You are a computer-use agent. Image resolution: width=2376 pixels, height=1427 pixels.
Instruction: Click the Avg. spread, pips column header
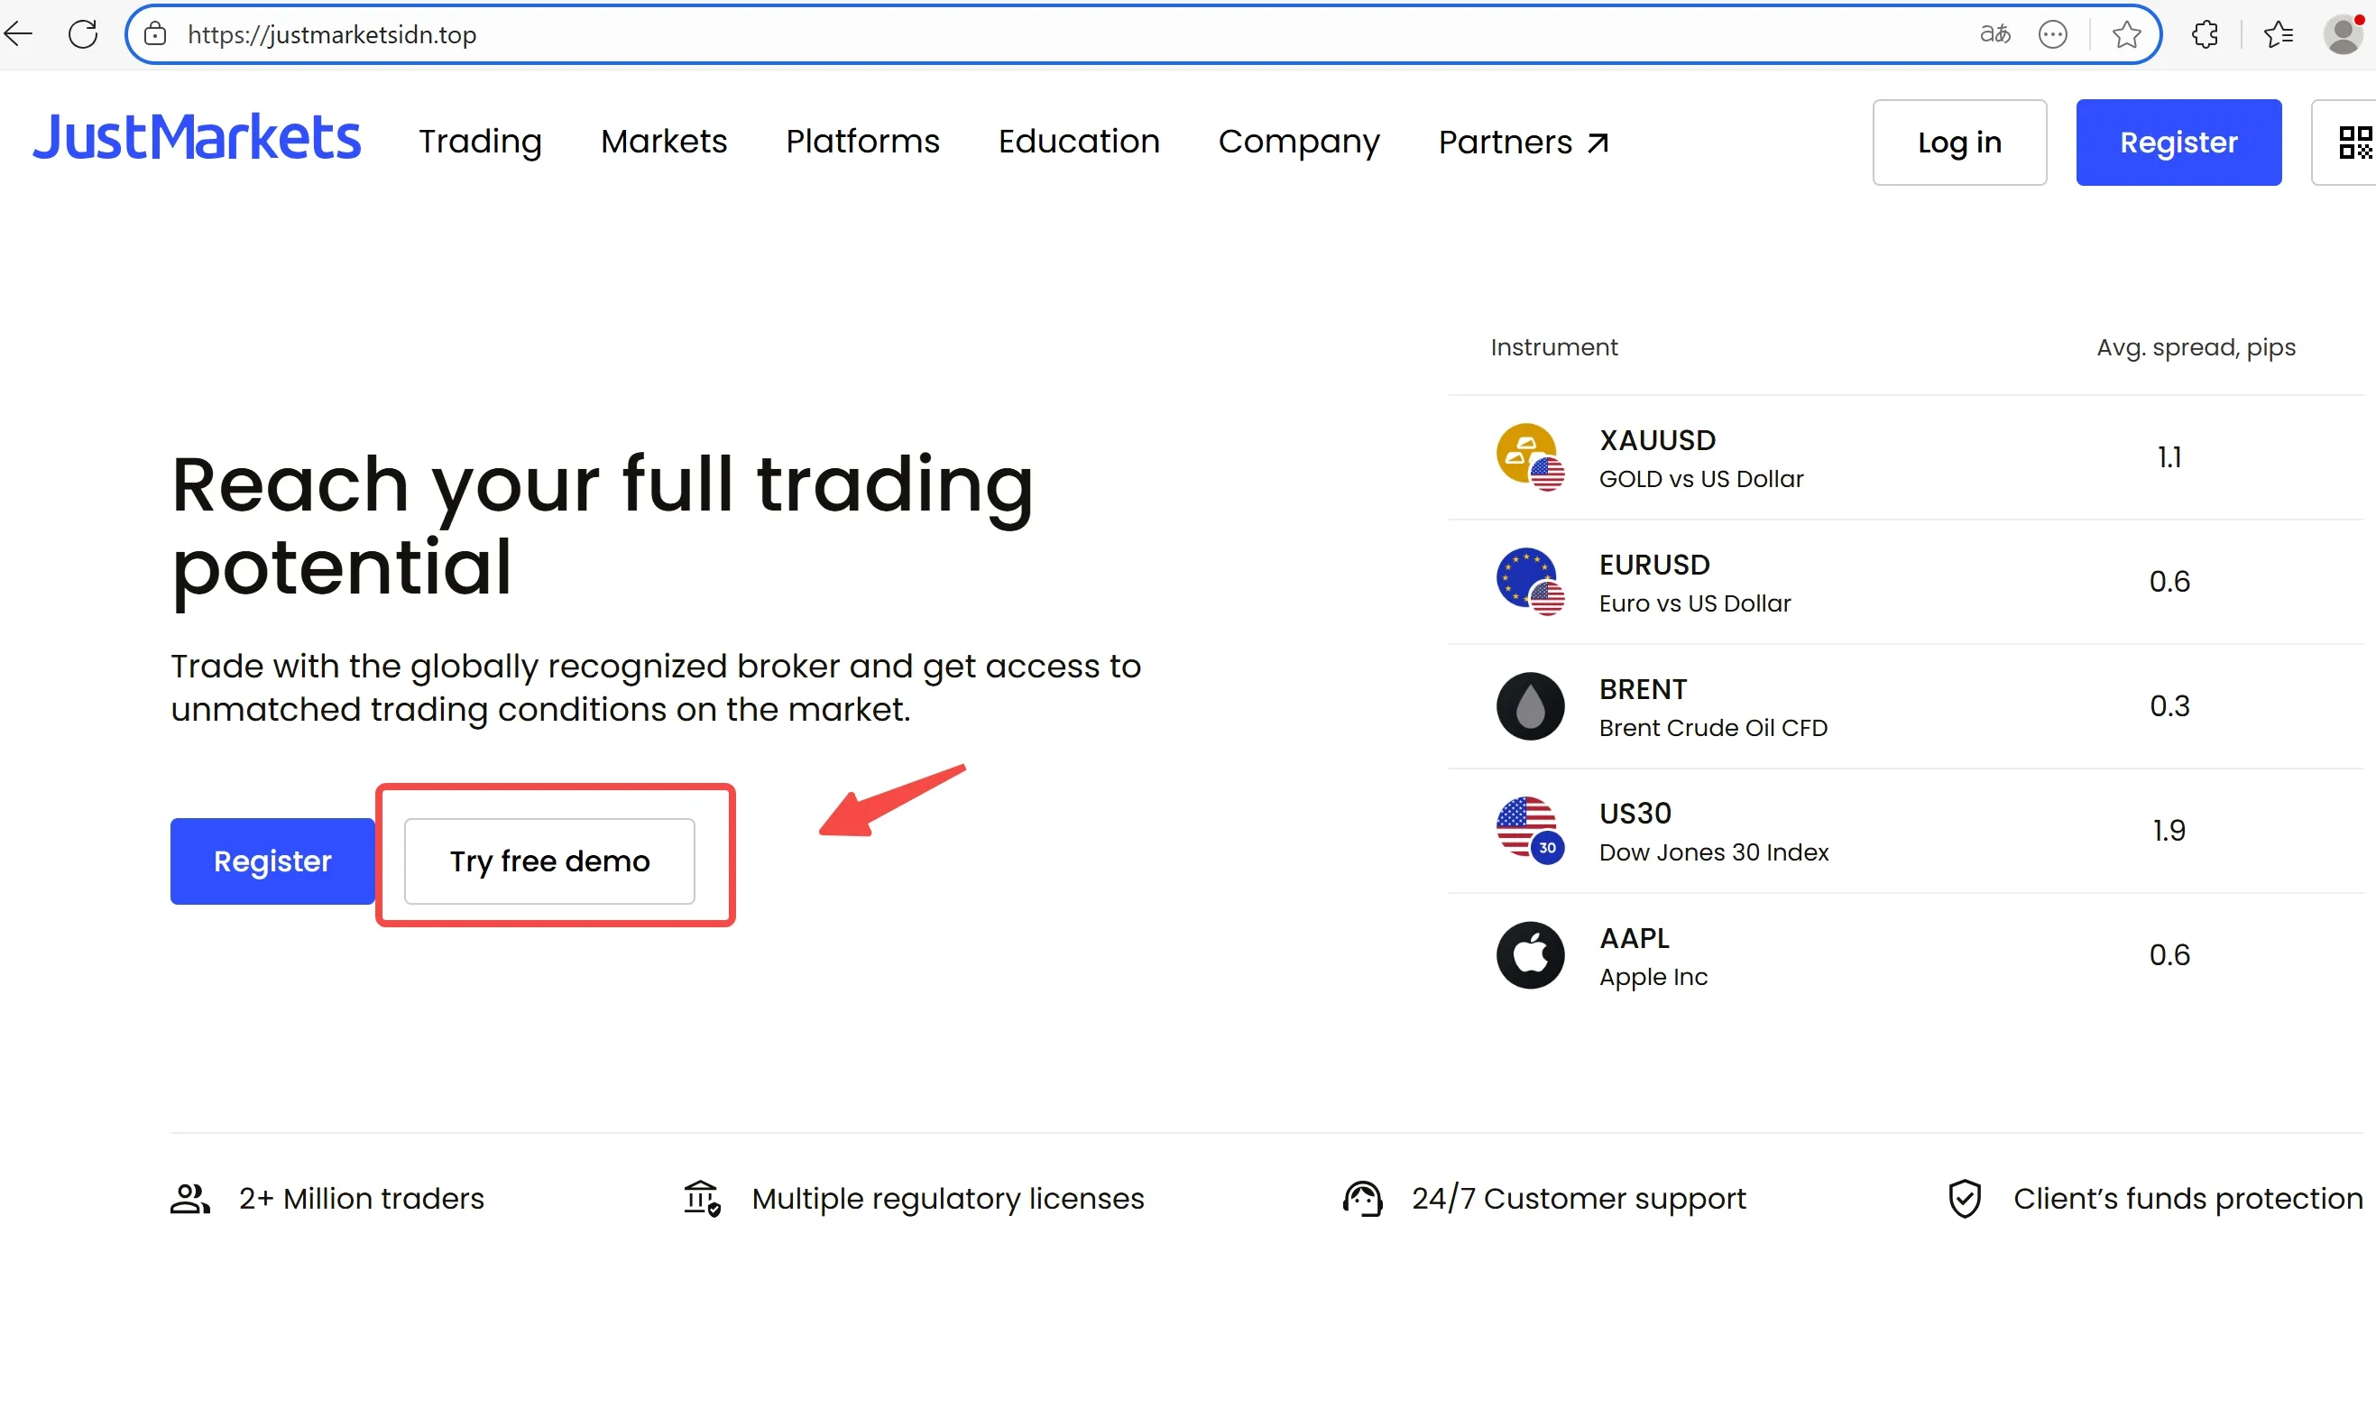(2196, 347)
